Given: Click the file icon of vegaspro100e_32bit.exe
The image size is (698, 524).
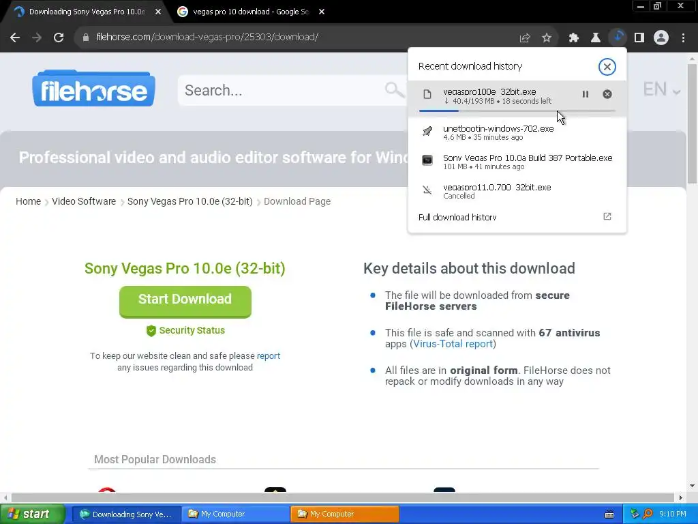Looking at the screenshot, I should click(x=427, y=94).
